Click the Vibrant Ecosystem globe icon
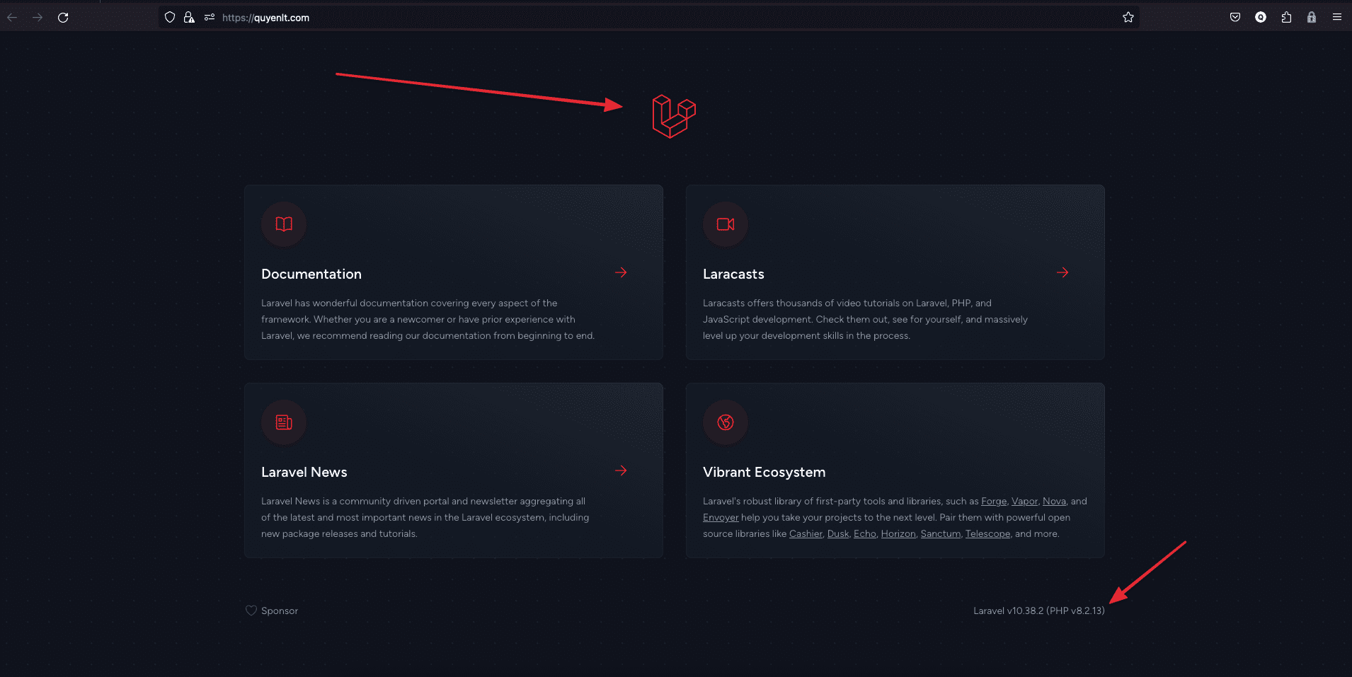The height and width of the screenshot is (677, 1352). coord(726,422)
